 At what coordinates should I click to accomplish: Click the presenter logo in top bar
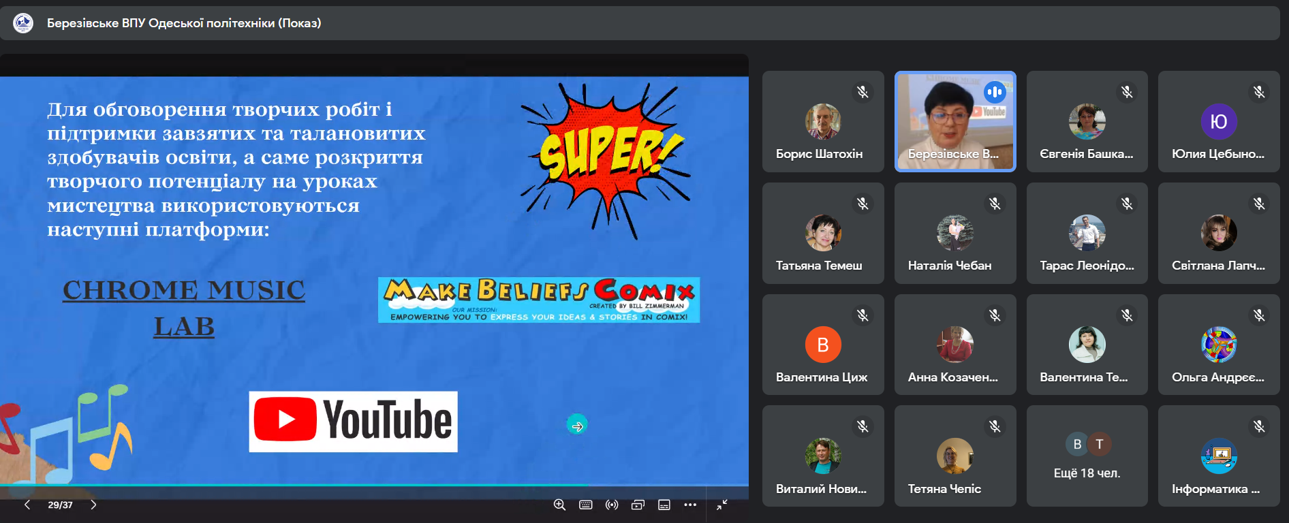23,23
